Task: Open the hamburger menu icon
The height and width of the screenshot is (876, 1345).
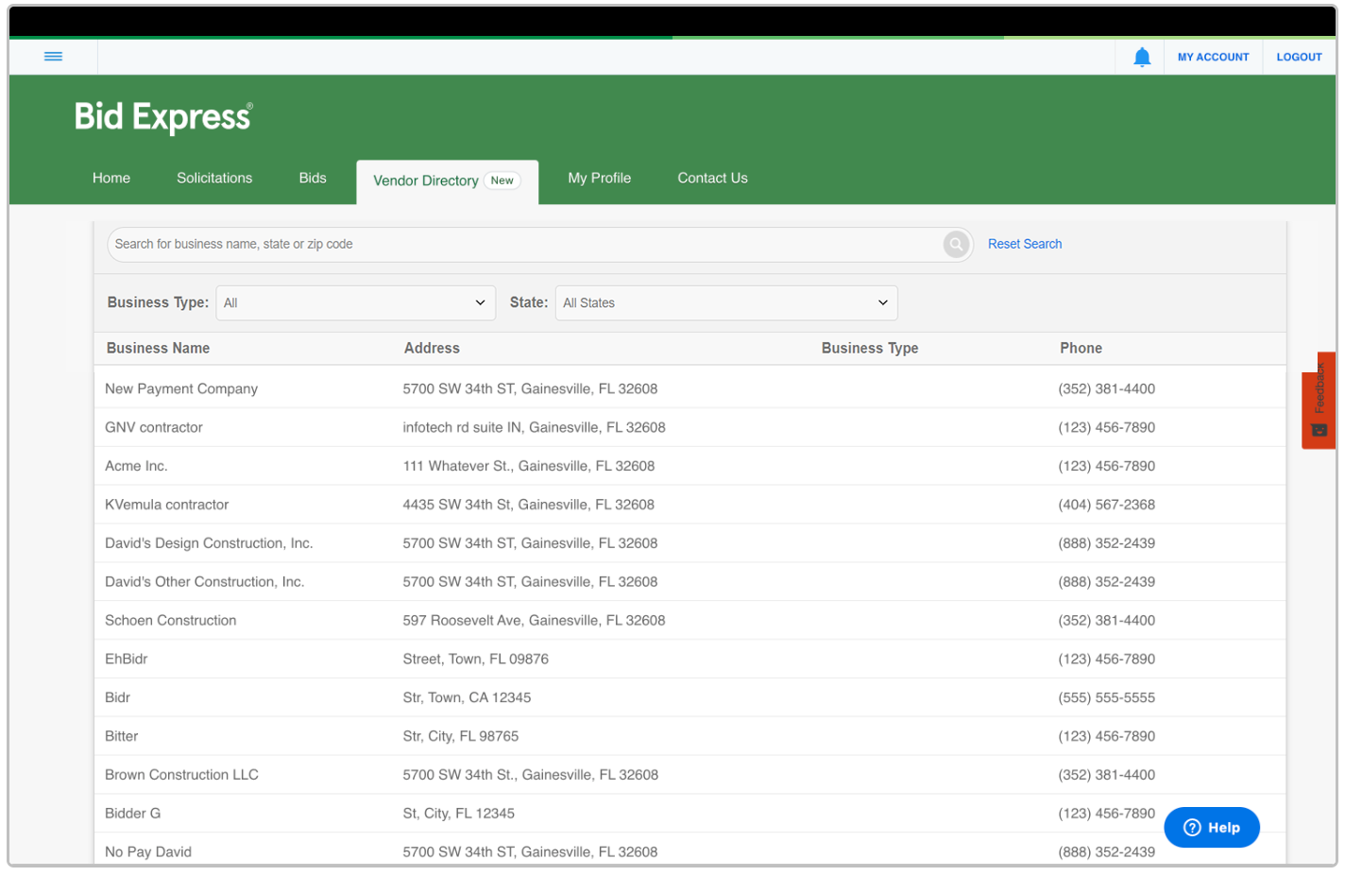Action: point(53,57)
